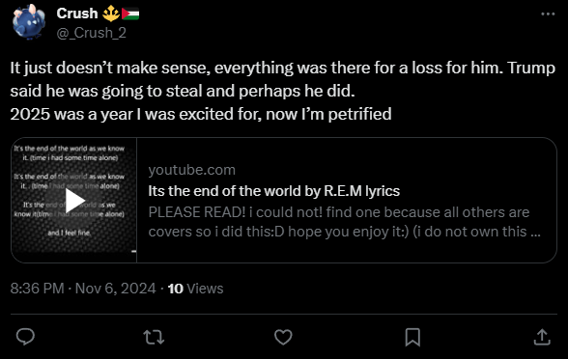Image resolution: width=568 pixels, height=359 pixels.
Task: Click the R.E.M lyrics video thumbnail
Action: 73,200
